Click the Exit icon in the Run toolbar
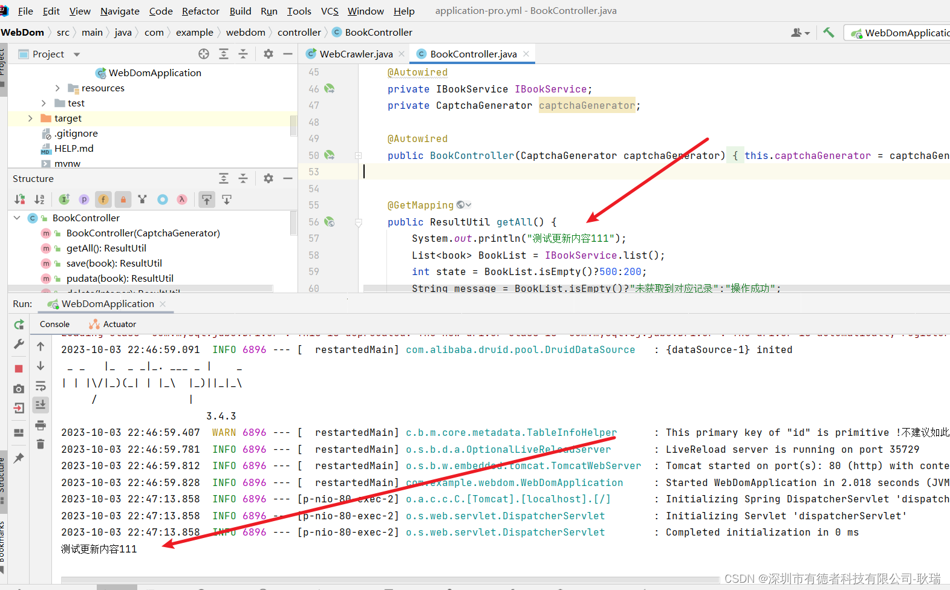The width and height of the screenshot is (950, 590). tap(19, 408)
